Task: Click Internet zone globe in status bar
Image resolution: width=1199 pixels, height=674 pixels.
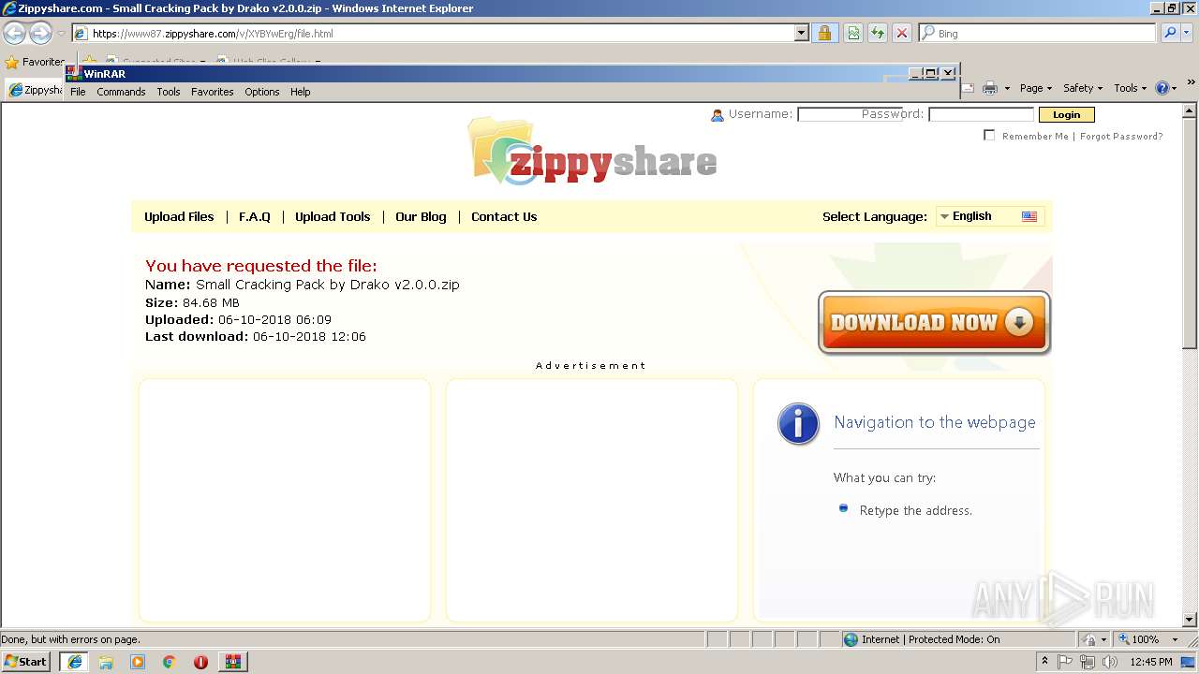Action: tap(851, 639)
